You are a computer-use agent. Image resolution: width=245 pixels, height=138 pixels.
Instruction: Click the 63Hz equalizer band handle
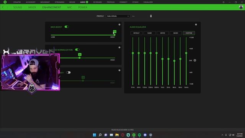[139, 53]
